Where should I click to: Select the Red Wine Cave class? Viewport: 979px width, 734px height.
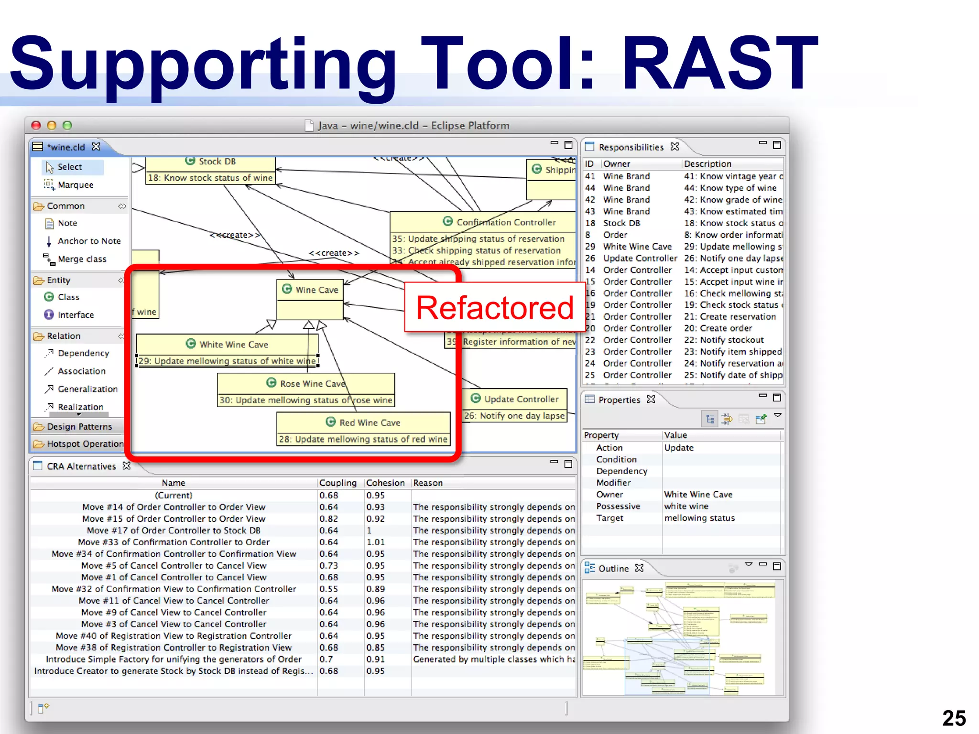point(363,429)
